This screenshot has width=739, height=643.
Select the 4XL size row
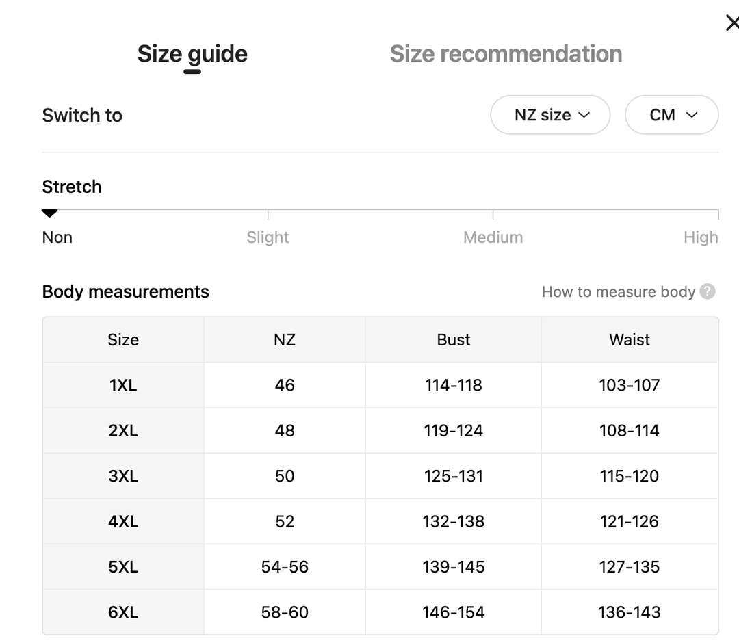123,521
